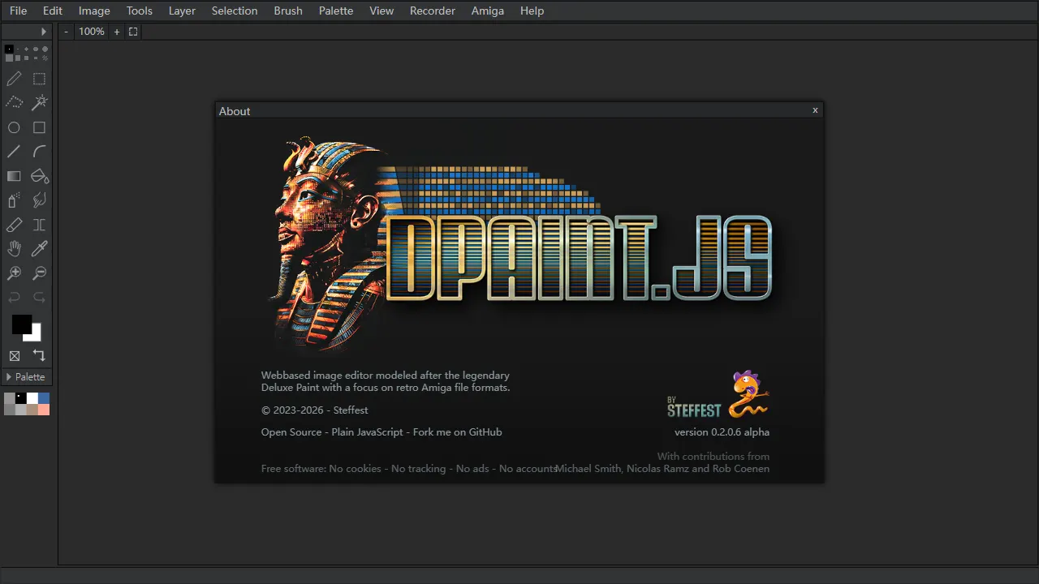Choose the paint bucket fill tool

pos(39,176)
